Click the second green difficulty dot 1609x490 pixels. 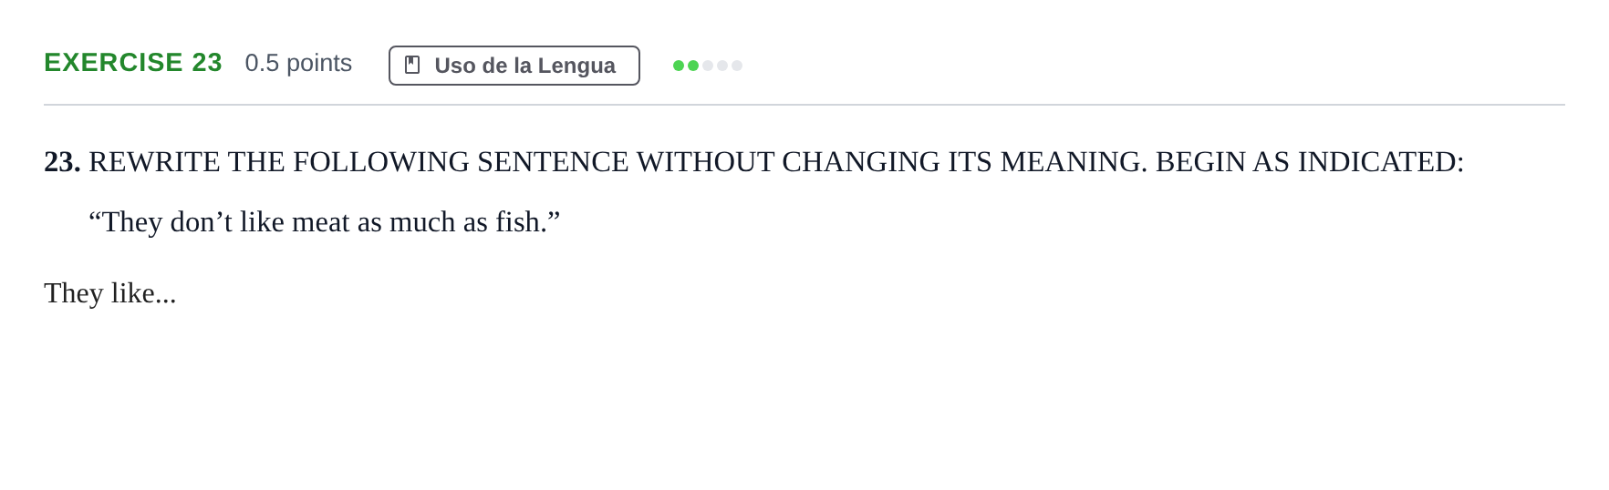point(693,66)
